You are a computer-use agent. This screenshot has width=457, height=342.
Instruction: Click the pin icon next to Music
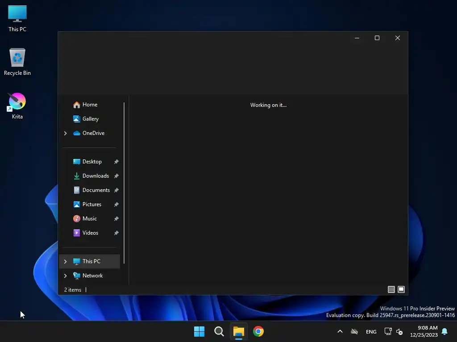116,219
